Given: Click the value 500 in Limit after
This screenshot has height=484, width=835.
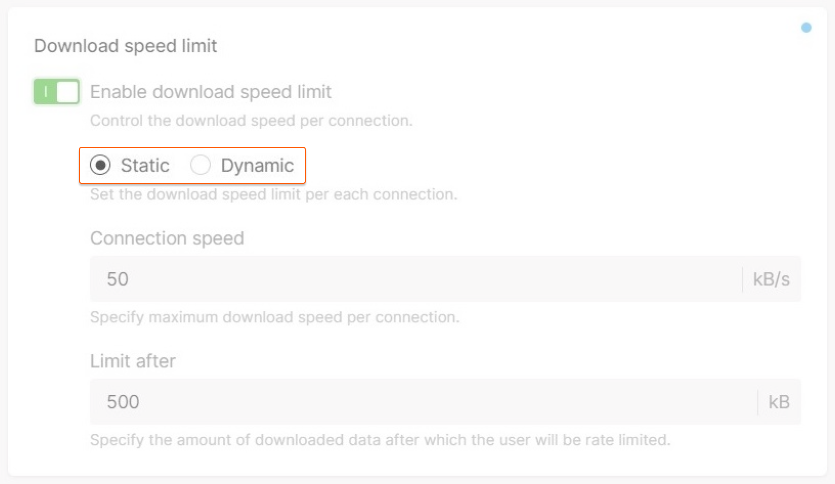Looking at the screenshot, I should click(123, 401).
